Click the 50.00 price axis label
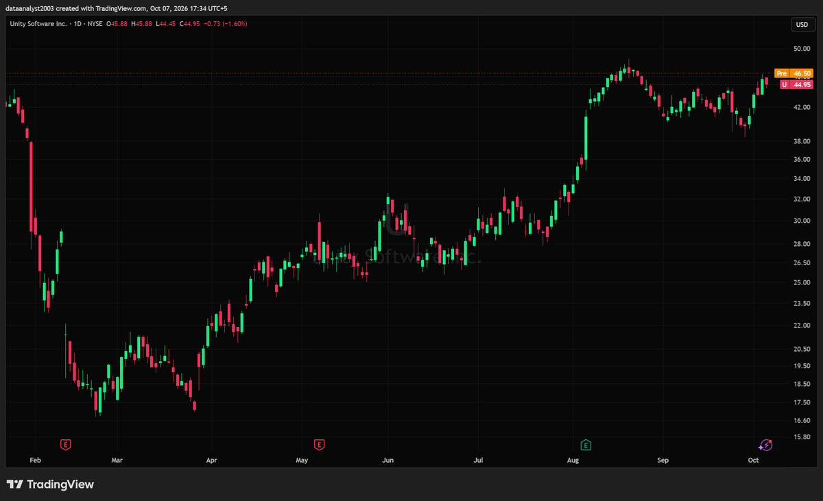Viewport: 823px width, 501px height. click(x=802, y=49)
